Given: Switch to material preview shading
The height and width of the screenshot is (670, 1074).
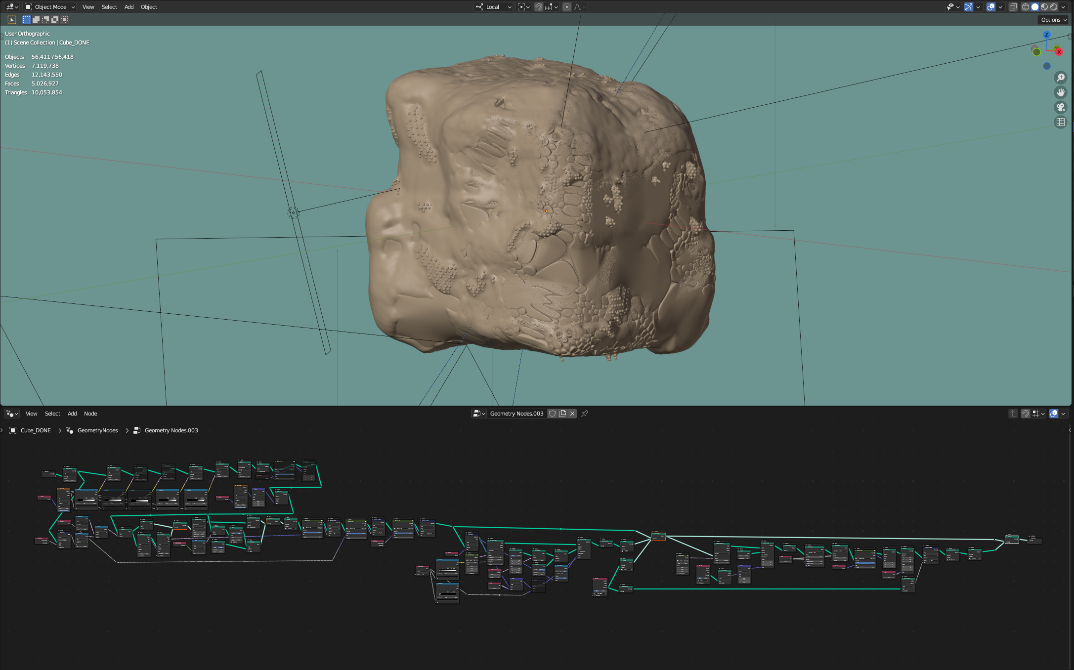Looking at the screenshot, I should (1044, 7).
